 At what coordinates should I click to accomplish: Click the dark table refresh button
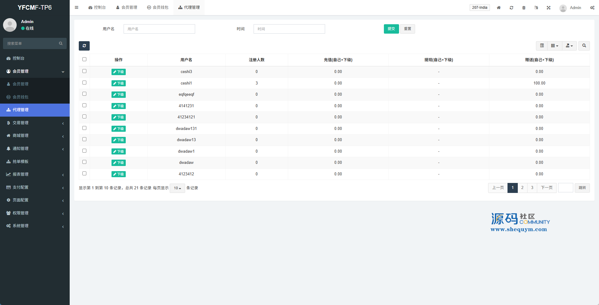pyautogui.click(x=84, y=46)
